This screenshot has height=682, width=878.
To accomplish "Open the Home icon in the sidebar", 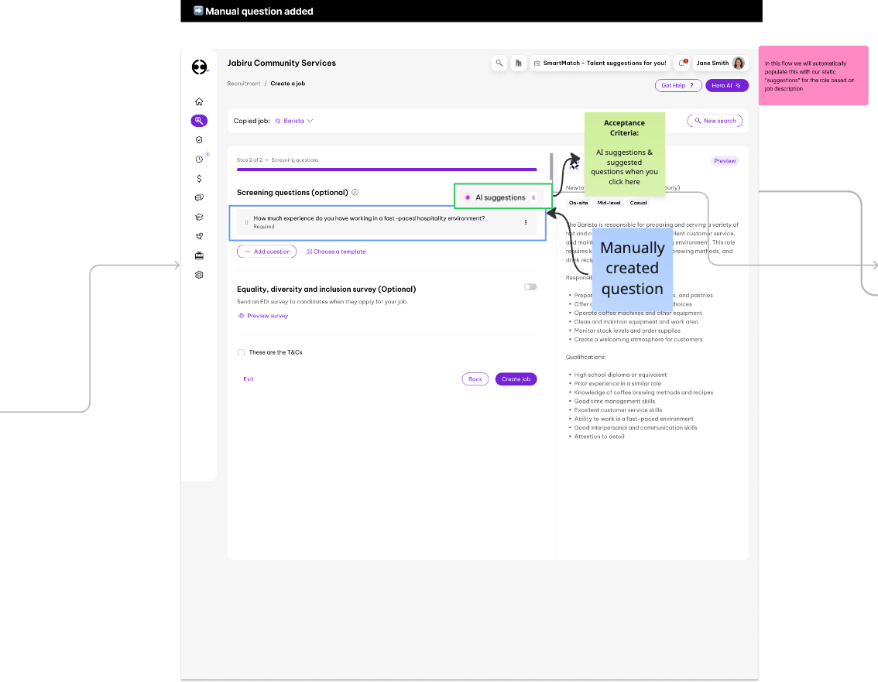I will pos(199,101).
